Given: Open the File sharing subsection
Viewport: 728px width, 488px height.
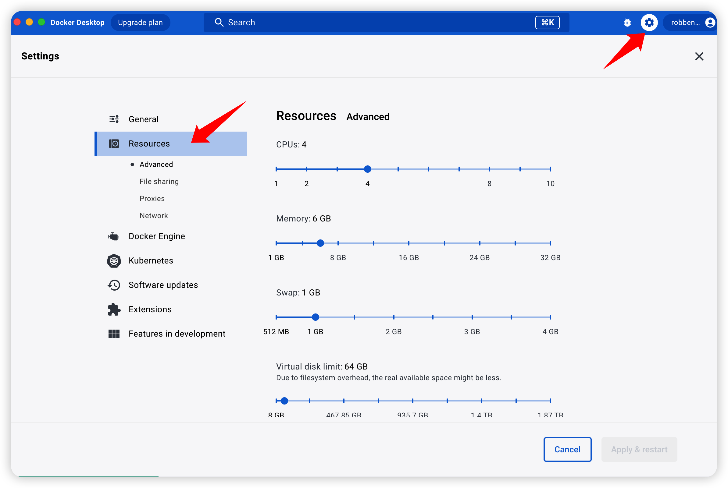Looking at the screenshot, I should pos(159,182).
